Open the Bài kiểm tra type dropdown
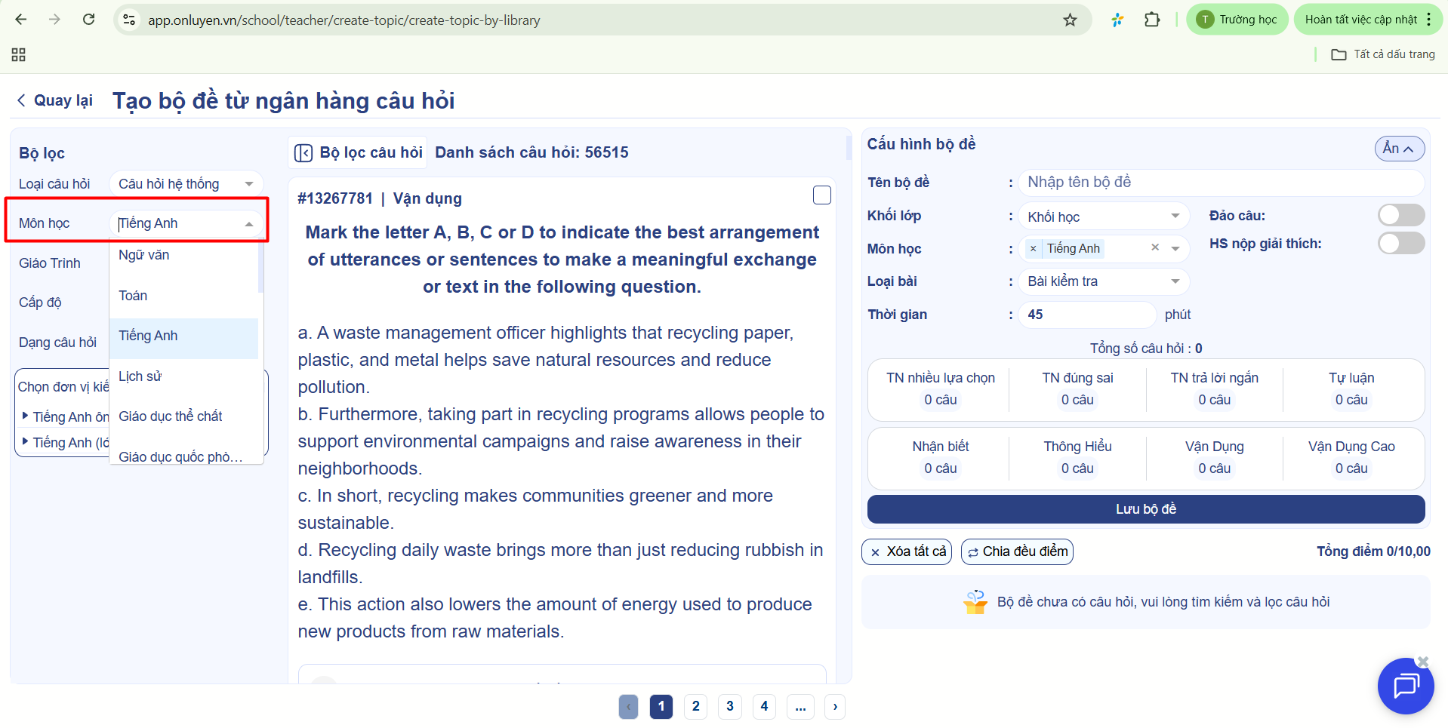The image size is (1448, 728). [x=1103, y=281]
